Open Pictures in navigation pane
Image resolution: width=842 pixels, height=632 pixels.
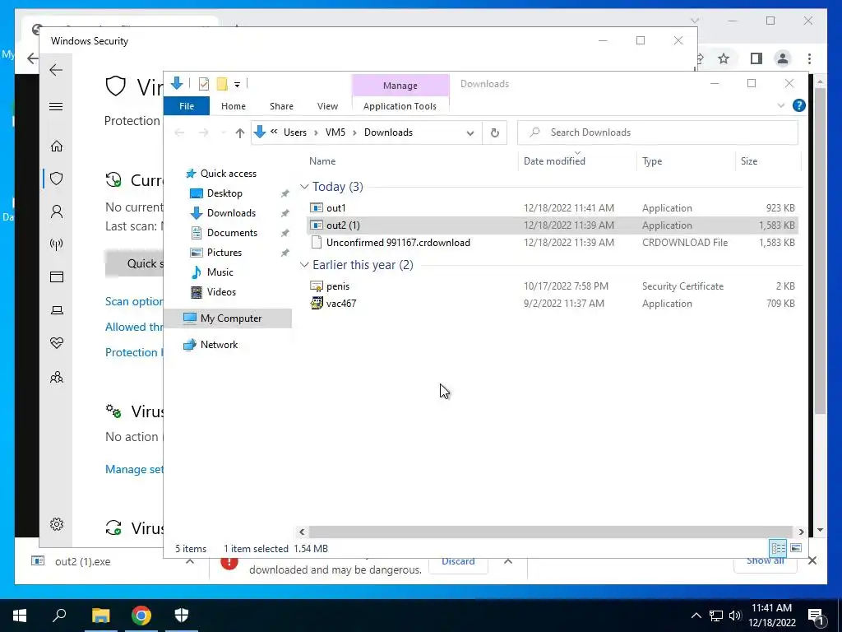(x=224, y=253)
